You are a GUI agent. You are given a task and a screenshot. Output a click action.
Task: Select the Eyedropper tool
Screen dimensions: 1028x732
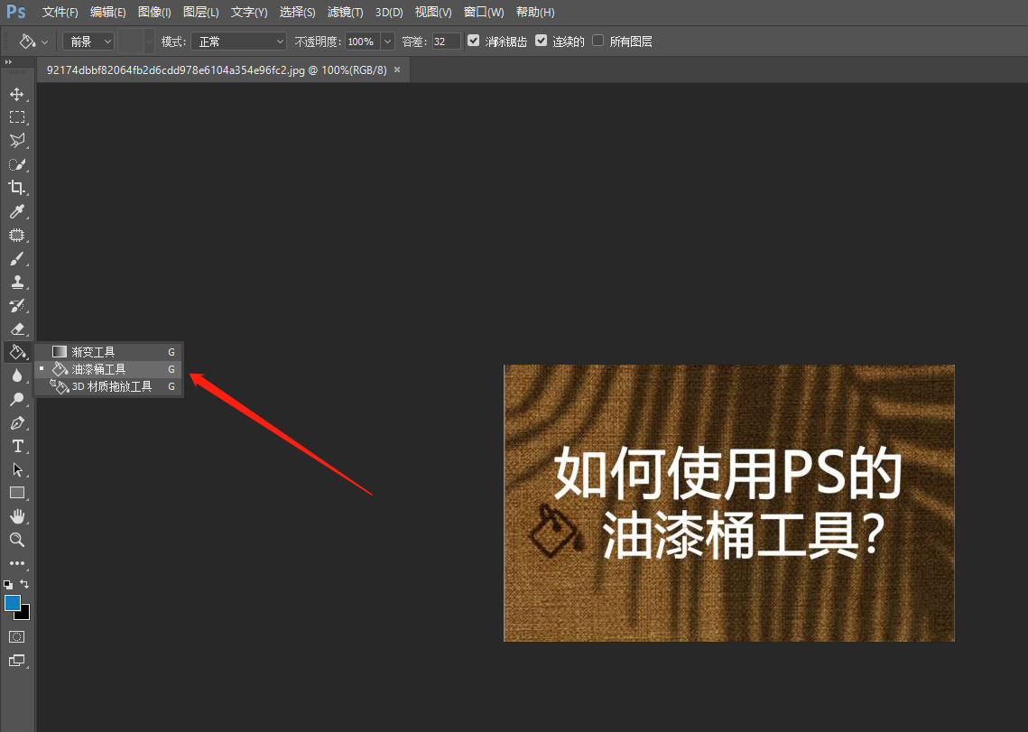point(18,211)
